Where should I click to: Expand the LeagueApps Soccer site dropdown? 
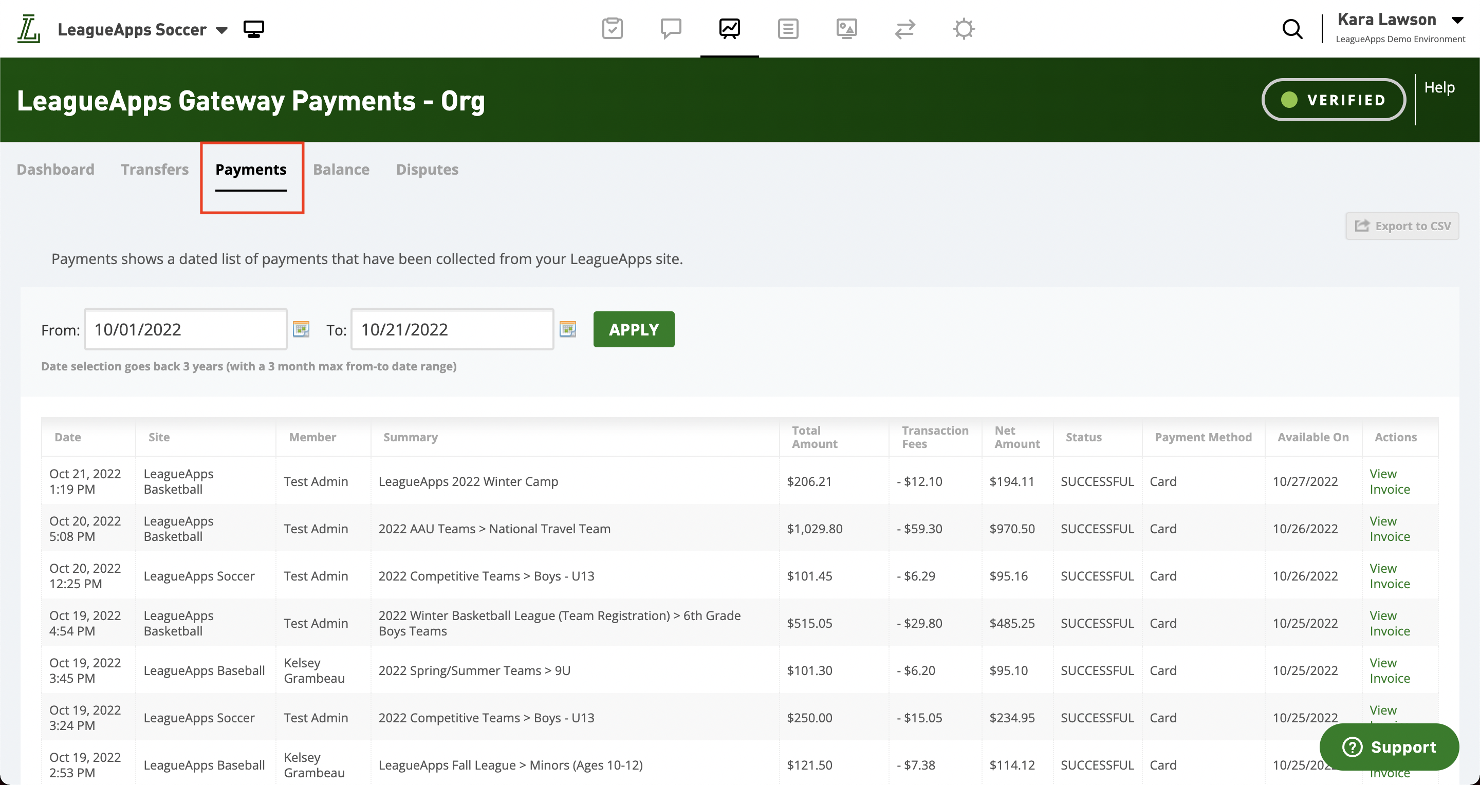coord(223,30)
